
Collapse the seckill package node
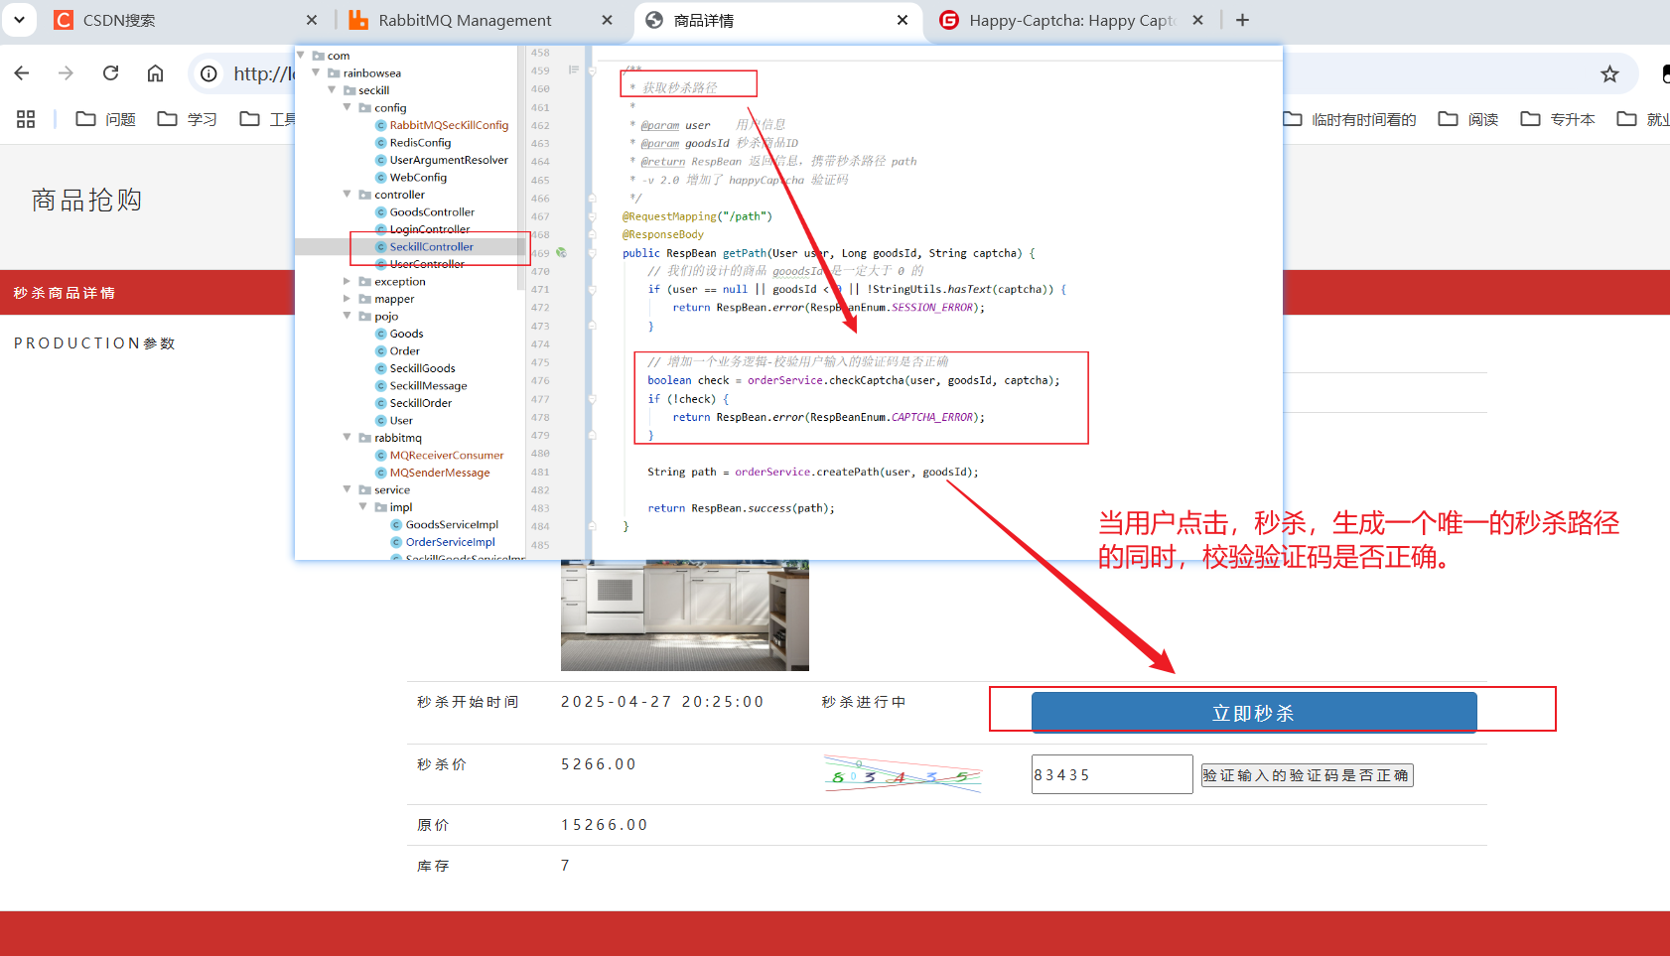(332, 90)
